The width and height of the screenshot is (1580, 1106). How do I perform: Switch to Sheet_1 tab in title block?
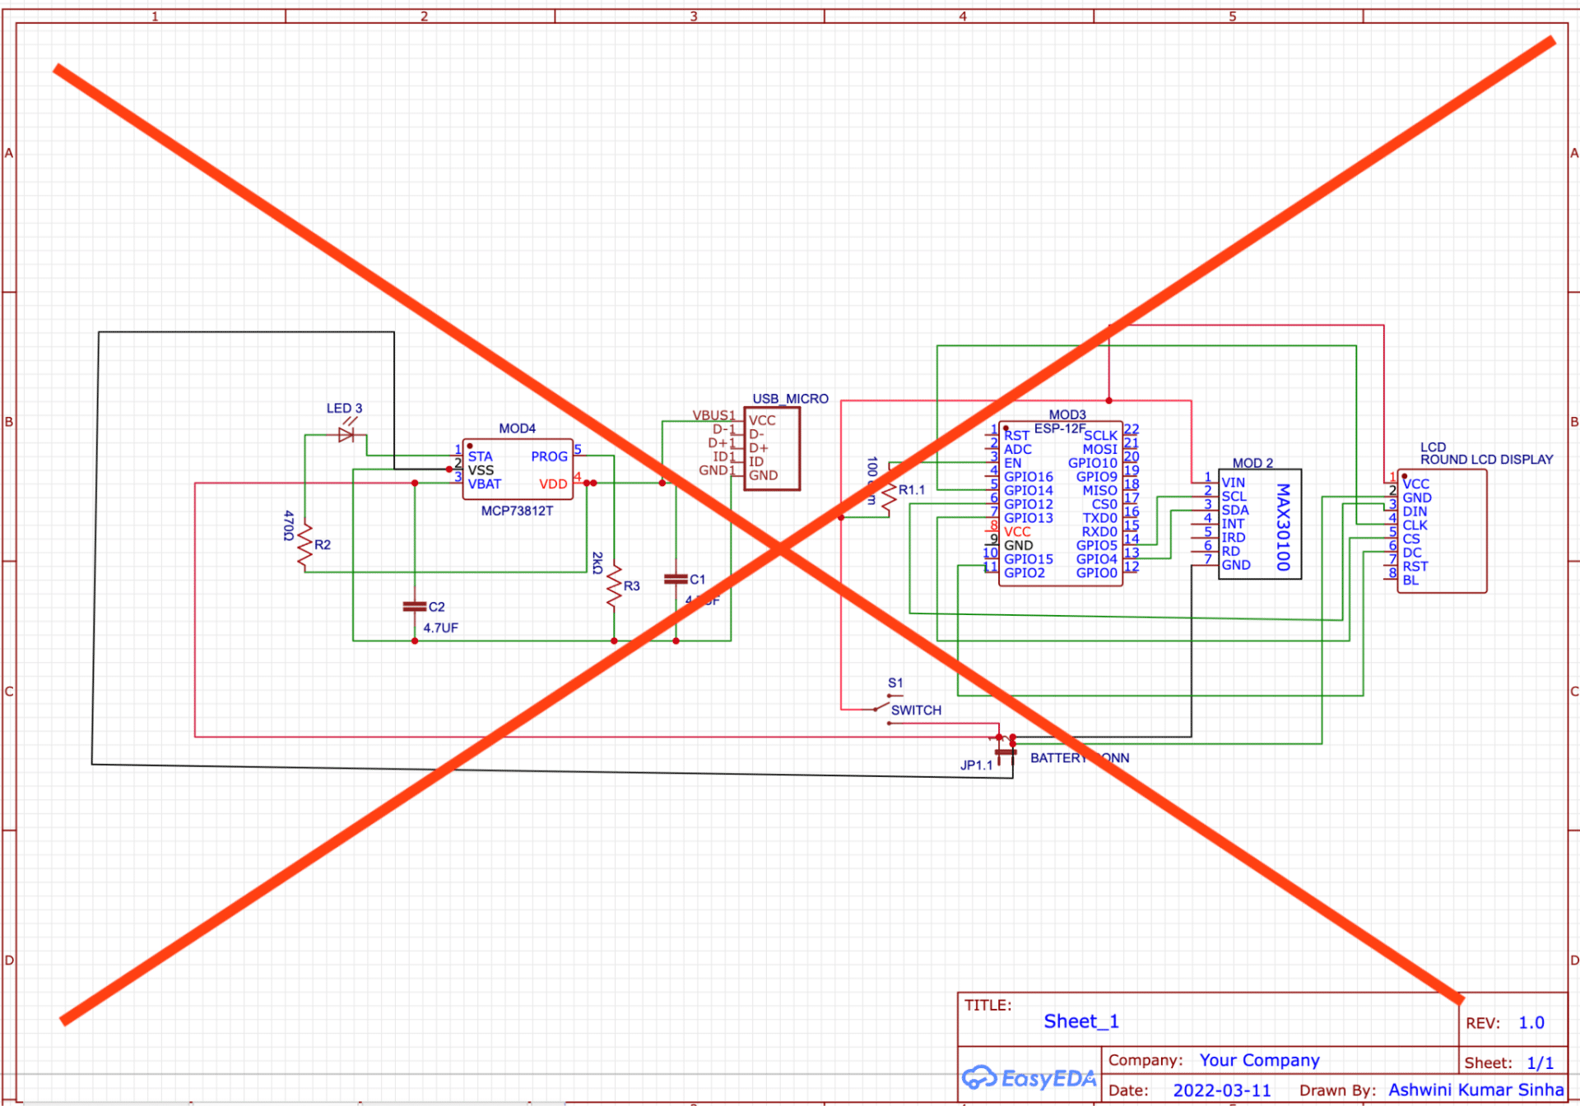[x=1080, y=1020]
